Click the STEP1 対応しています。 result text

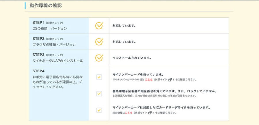[x=124, y=26]
